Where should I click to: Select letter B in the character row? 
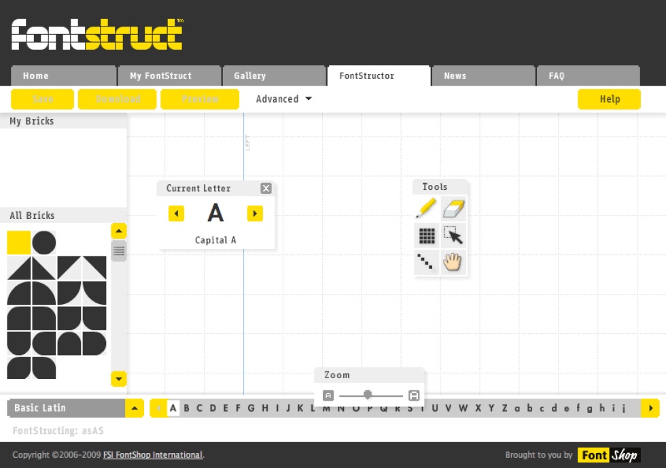(186, 407)
